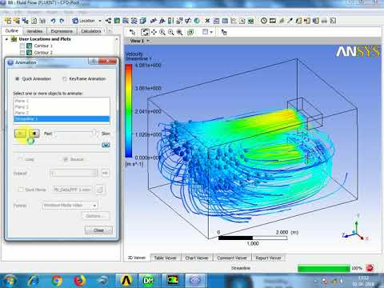Select the Keyframe Animation radio button
Image resolution: width=384 pixels, height=288 pixels.
[64, 79]
